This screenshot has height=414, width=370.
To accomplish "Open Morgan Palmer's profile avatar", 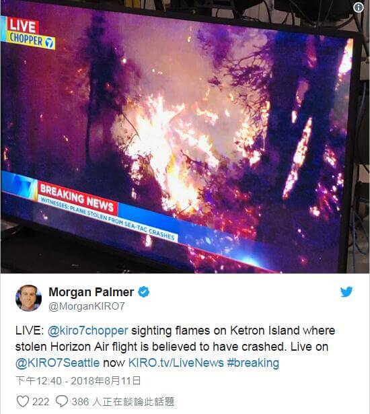I will click(28, 298).
